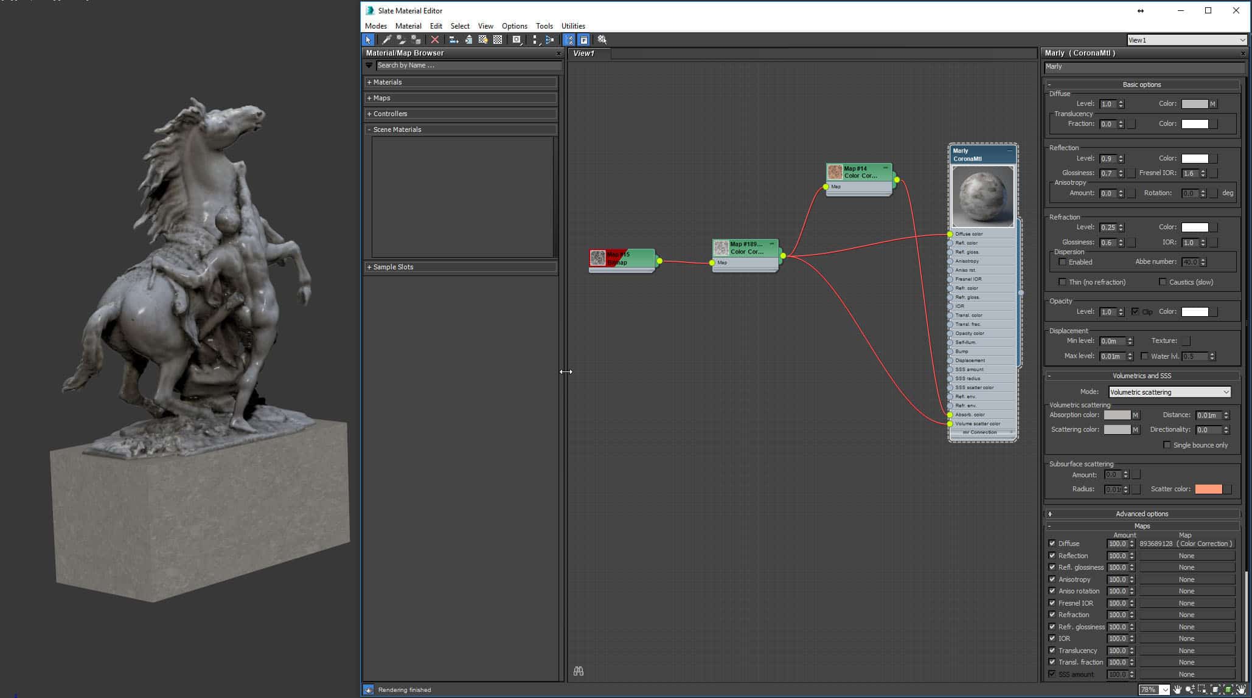
Task: Open the Options menu
Action: click(x=514, y=26)
